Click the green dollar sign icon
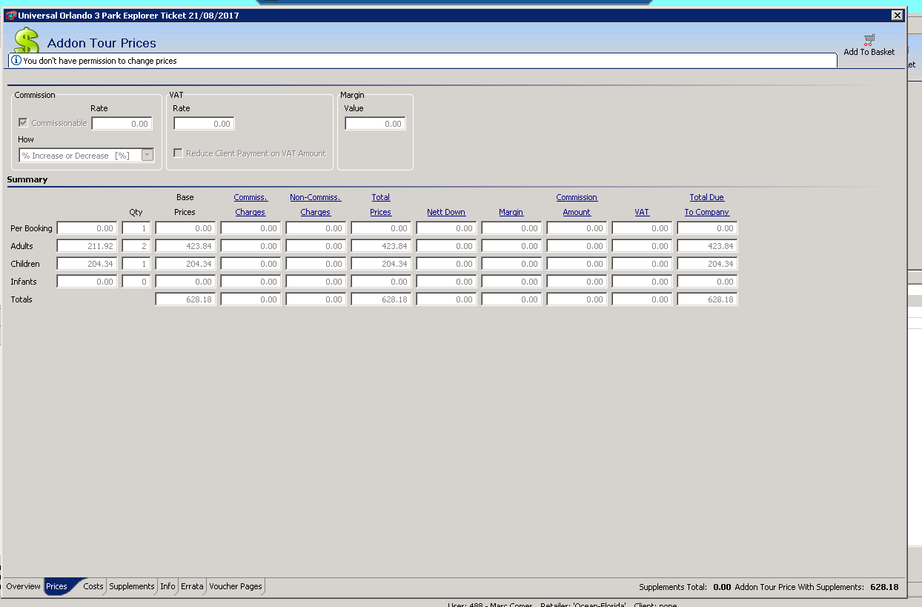 pos(27,41)
